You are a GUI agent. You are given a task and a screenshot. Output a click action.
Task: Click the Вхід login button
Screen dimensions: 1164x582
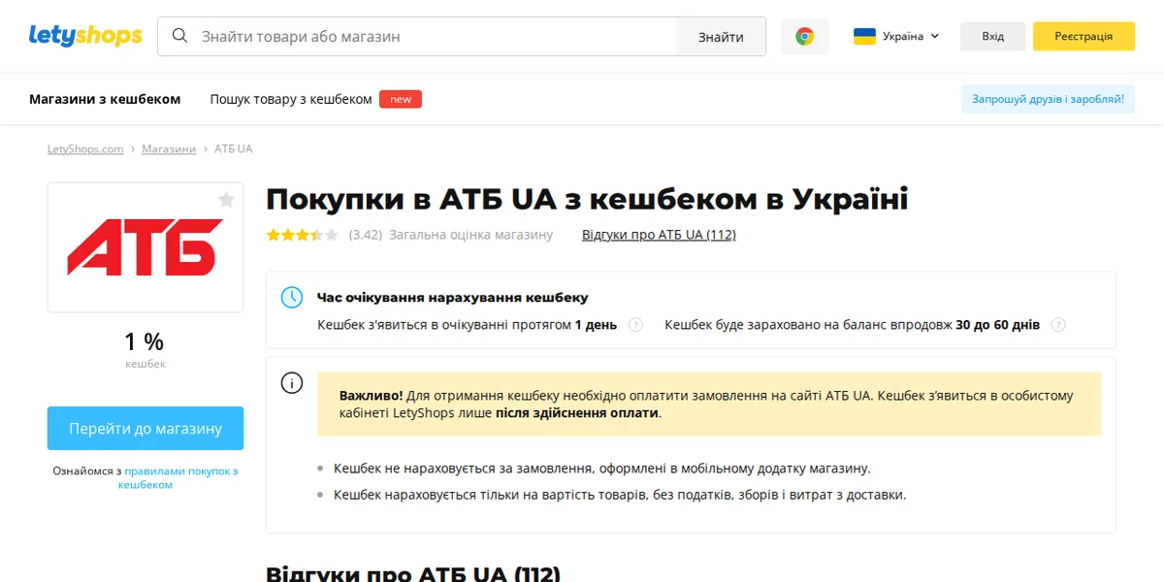coord(992,36)
